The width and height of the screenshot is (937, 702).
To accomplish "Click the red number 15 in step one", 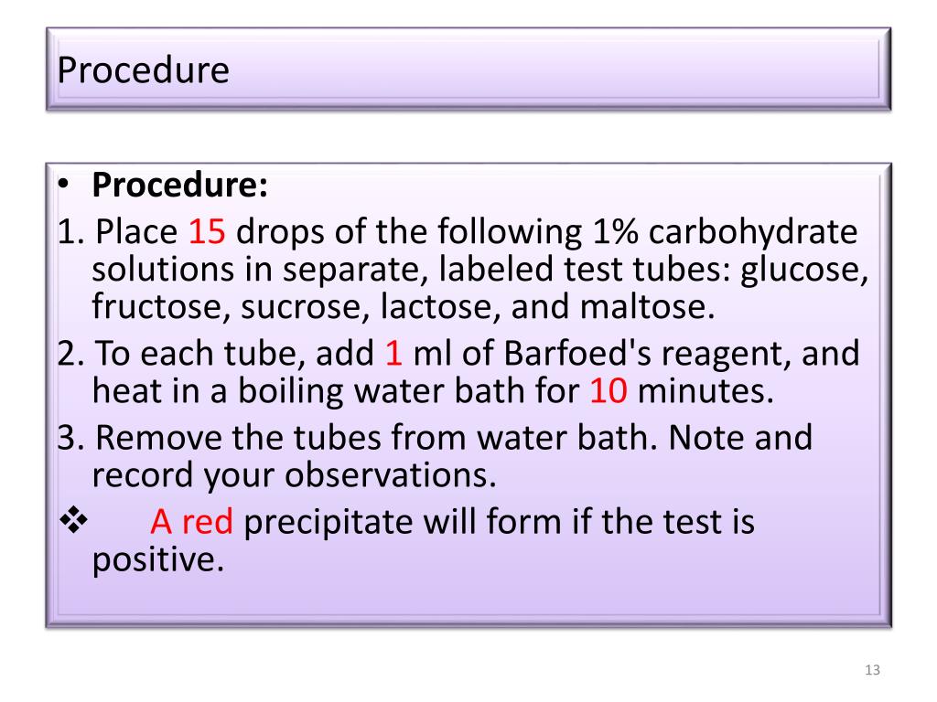I will point(207,231).
